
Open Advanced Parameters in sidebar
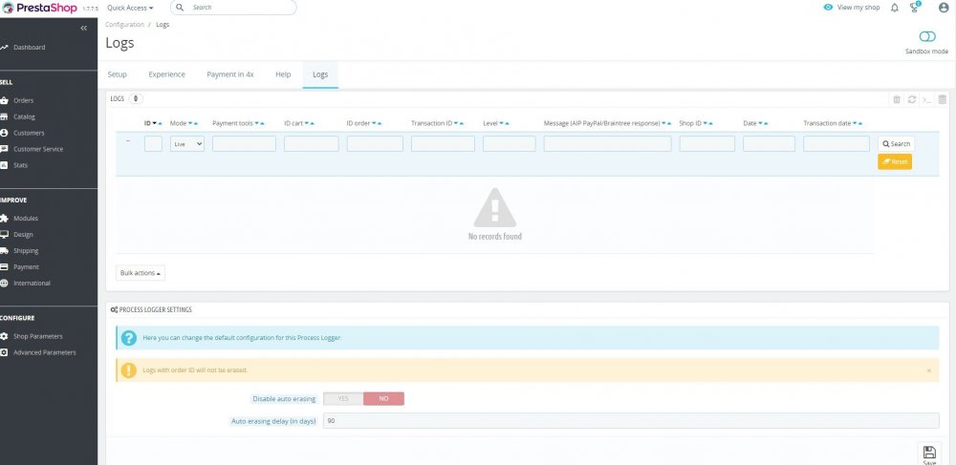45,352
